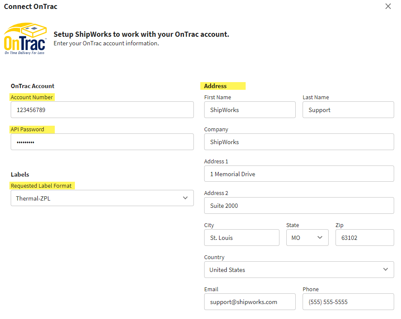Click the "Address 2" label
This screenshot has height=319, width=401.
(x=216, y=193)
